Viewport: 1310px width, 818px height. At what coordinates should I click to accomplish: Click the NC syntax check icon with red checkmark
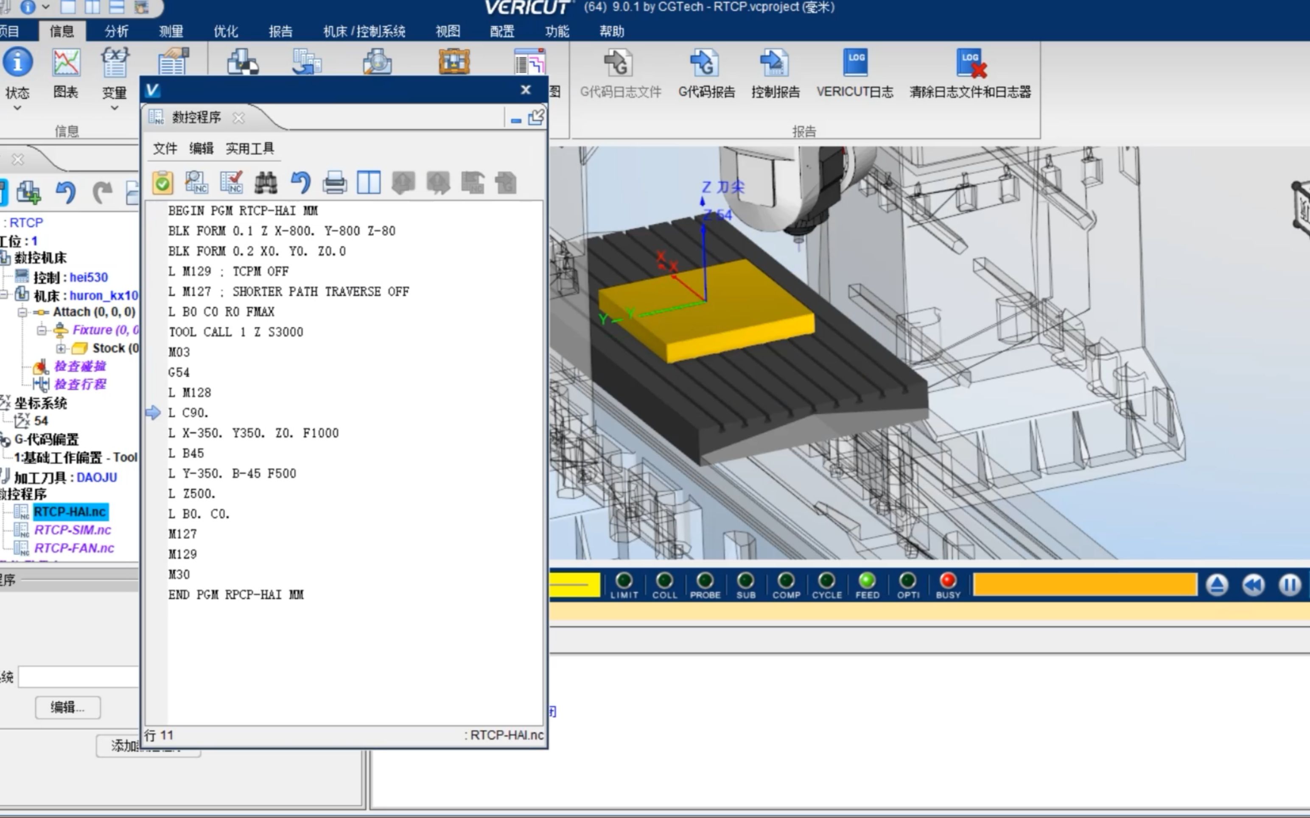(x=231, y=183)
